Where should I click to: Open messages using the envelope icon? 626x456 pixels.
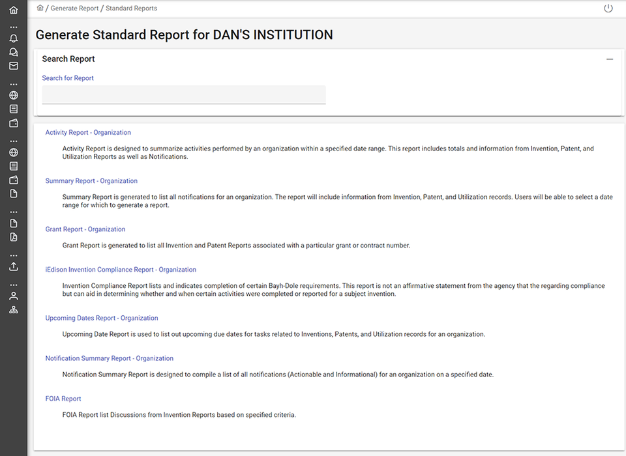point(13,65)
